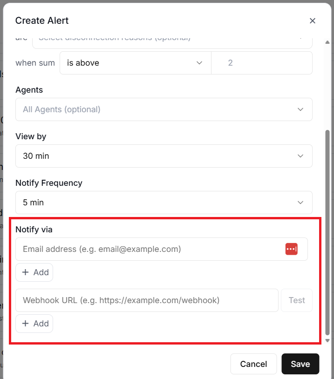Open the 'is above' condition dropdown
Screen dimensions: 334x379
coord(135,63)
